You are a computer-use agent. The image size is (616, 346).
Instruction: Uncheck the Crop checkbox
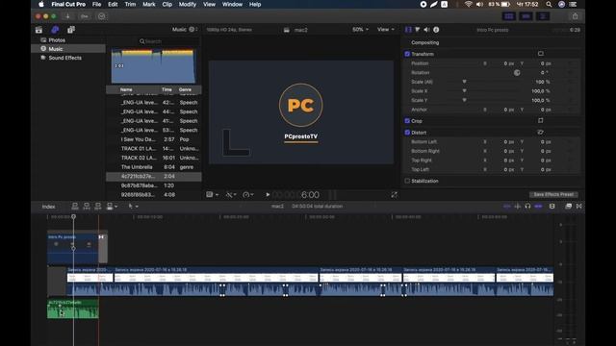click(x=407, y=121)
